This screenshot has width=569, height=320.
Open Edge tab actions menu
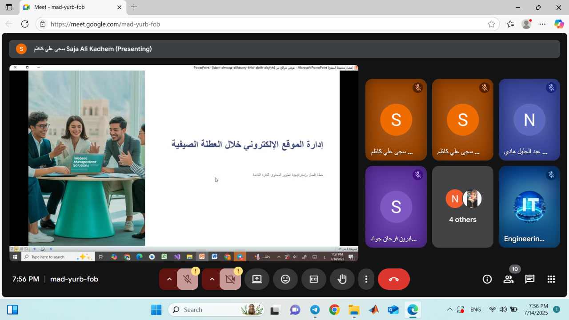coord(8,7)
